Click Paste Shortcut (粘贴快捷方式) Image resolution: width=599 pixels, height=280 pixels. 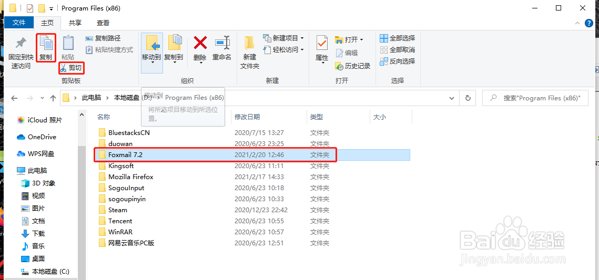[109, 49]
